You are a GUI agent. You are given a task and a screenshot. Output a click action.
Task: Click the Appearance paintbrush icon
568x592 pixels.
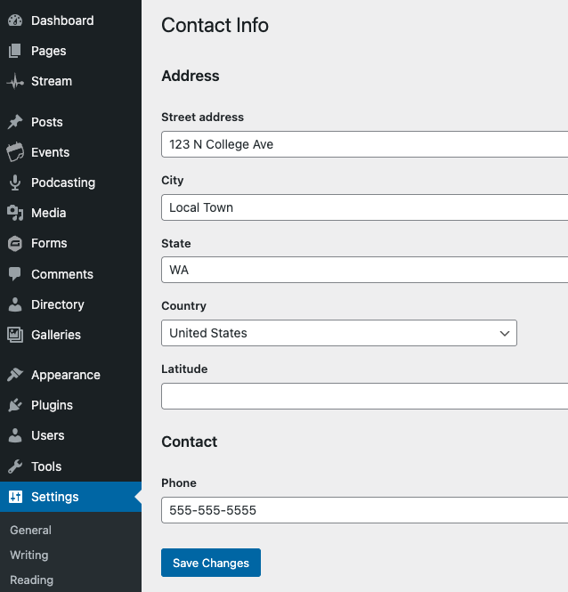15,375
